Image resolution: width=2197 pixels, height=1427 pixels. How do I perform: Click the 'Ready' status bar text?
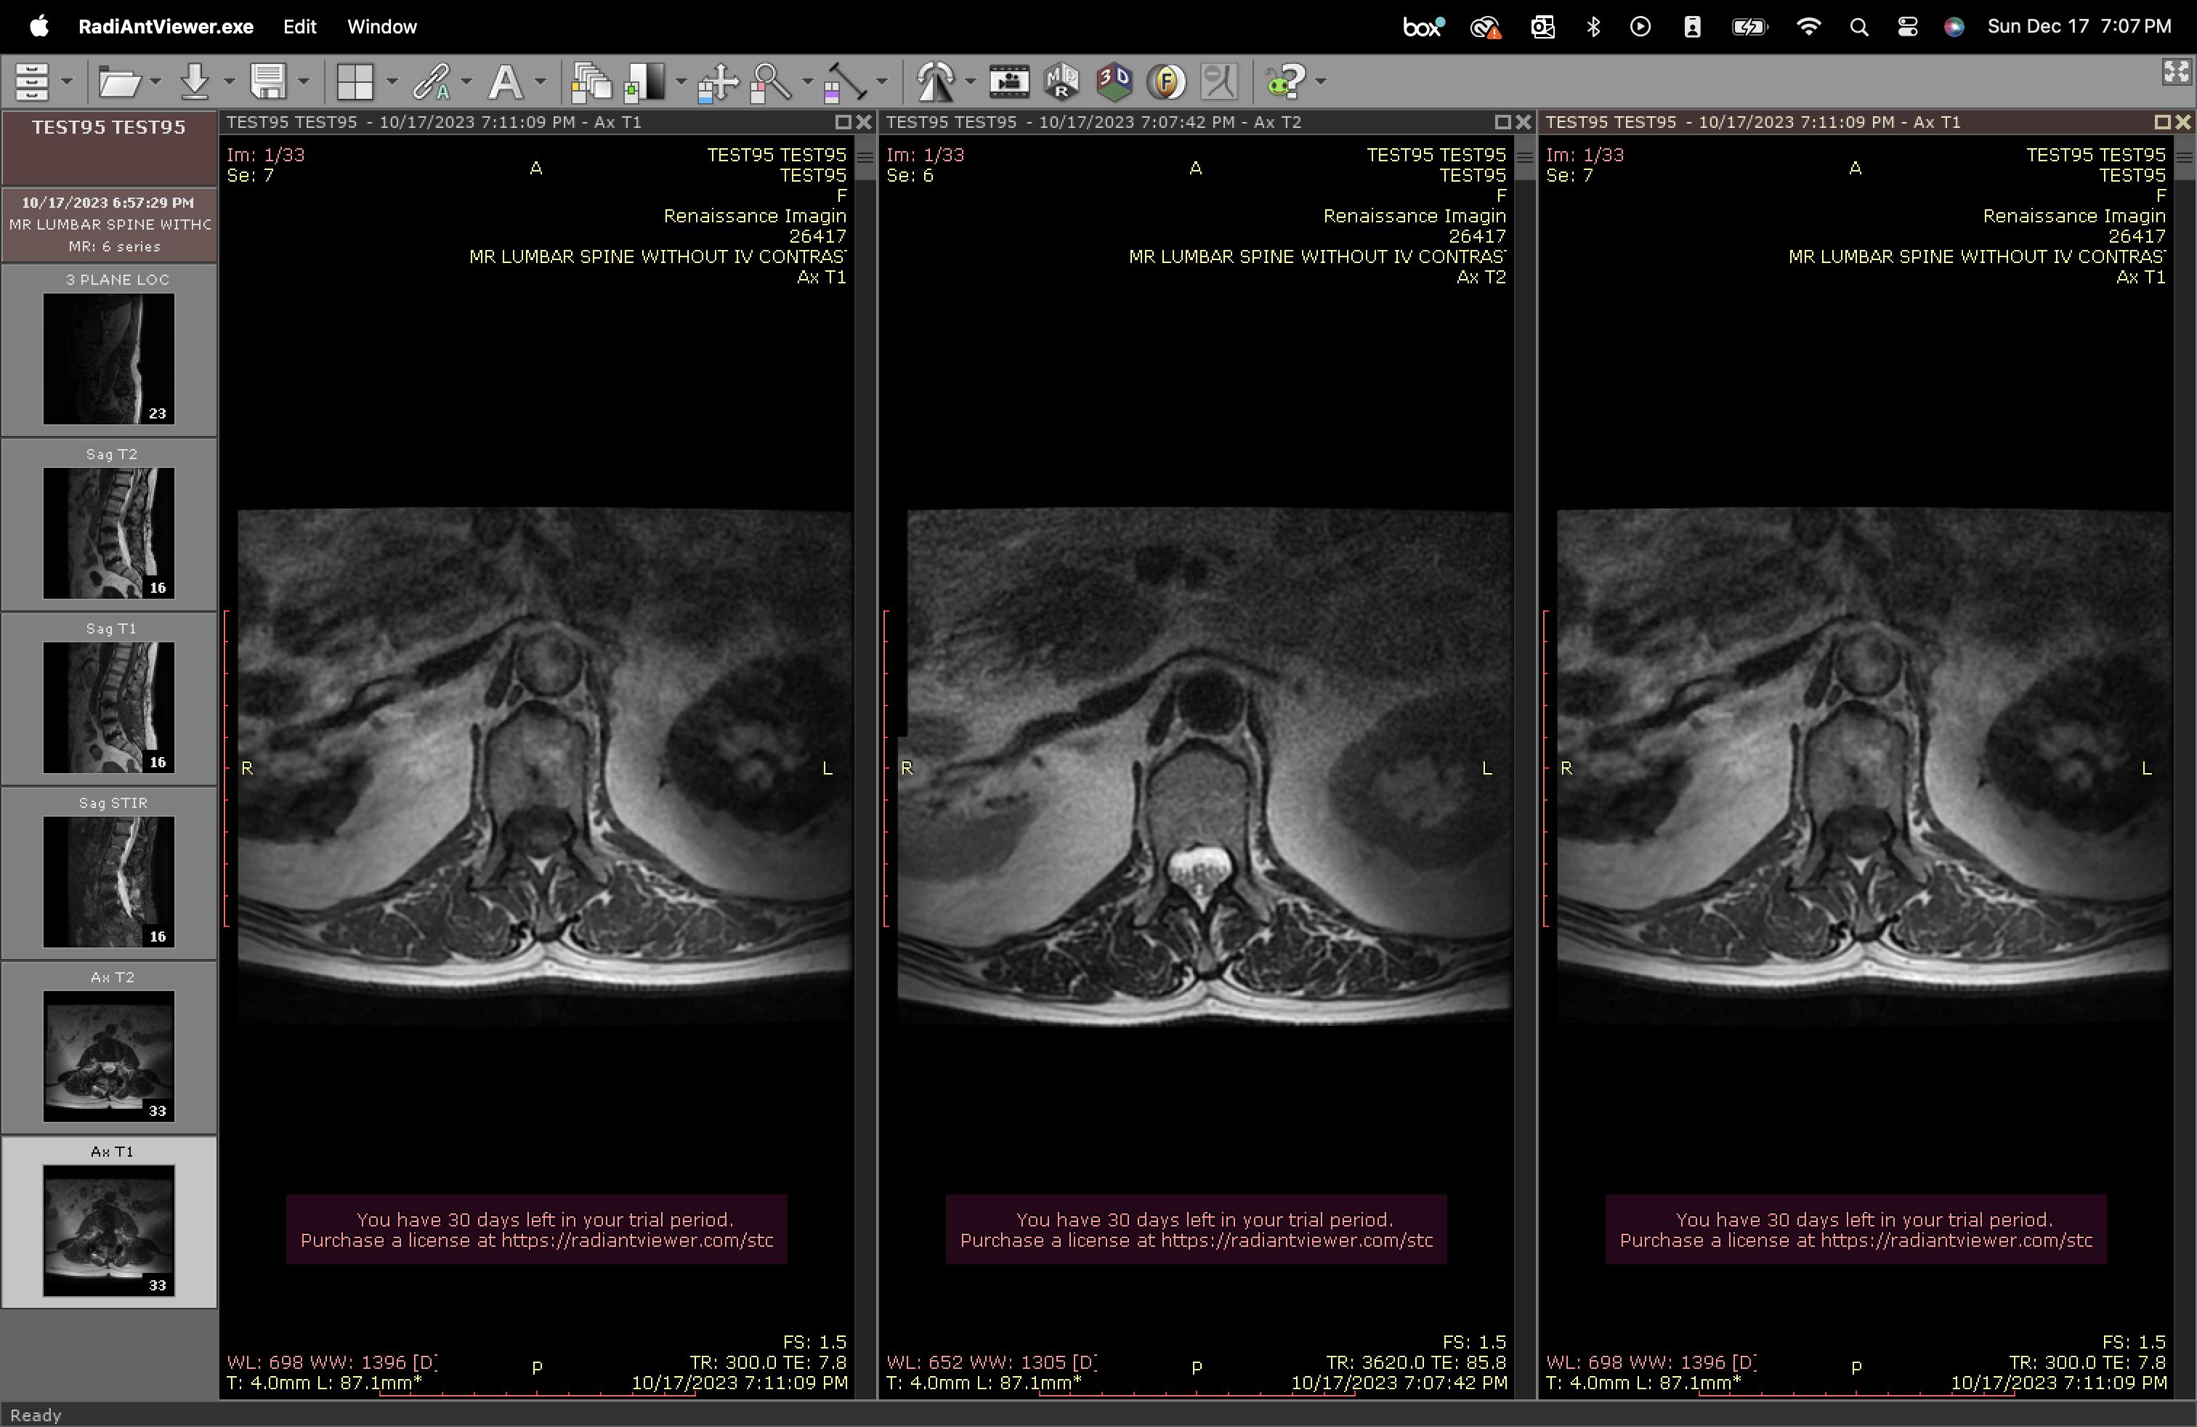[36, 1415]
